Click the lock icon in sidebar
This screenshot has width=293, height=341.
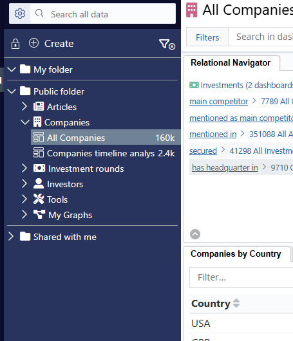[x=15, y=44]
